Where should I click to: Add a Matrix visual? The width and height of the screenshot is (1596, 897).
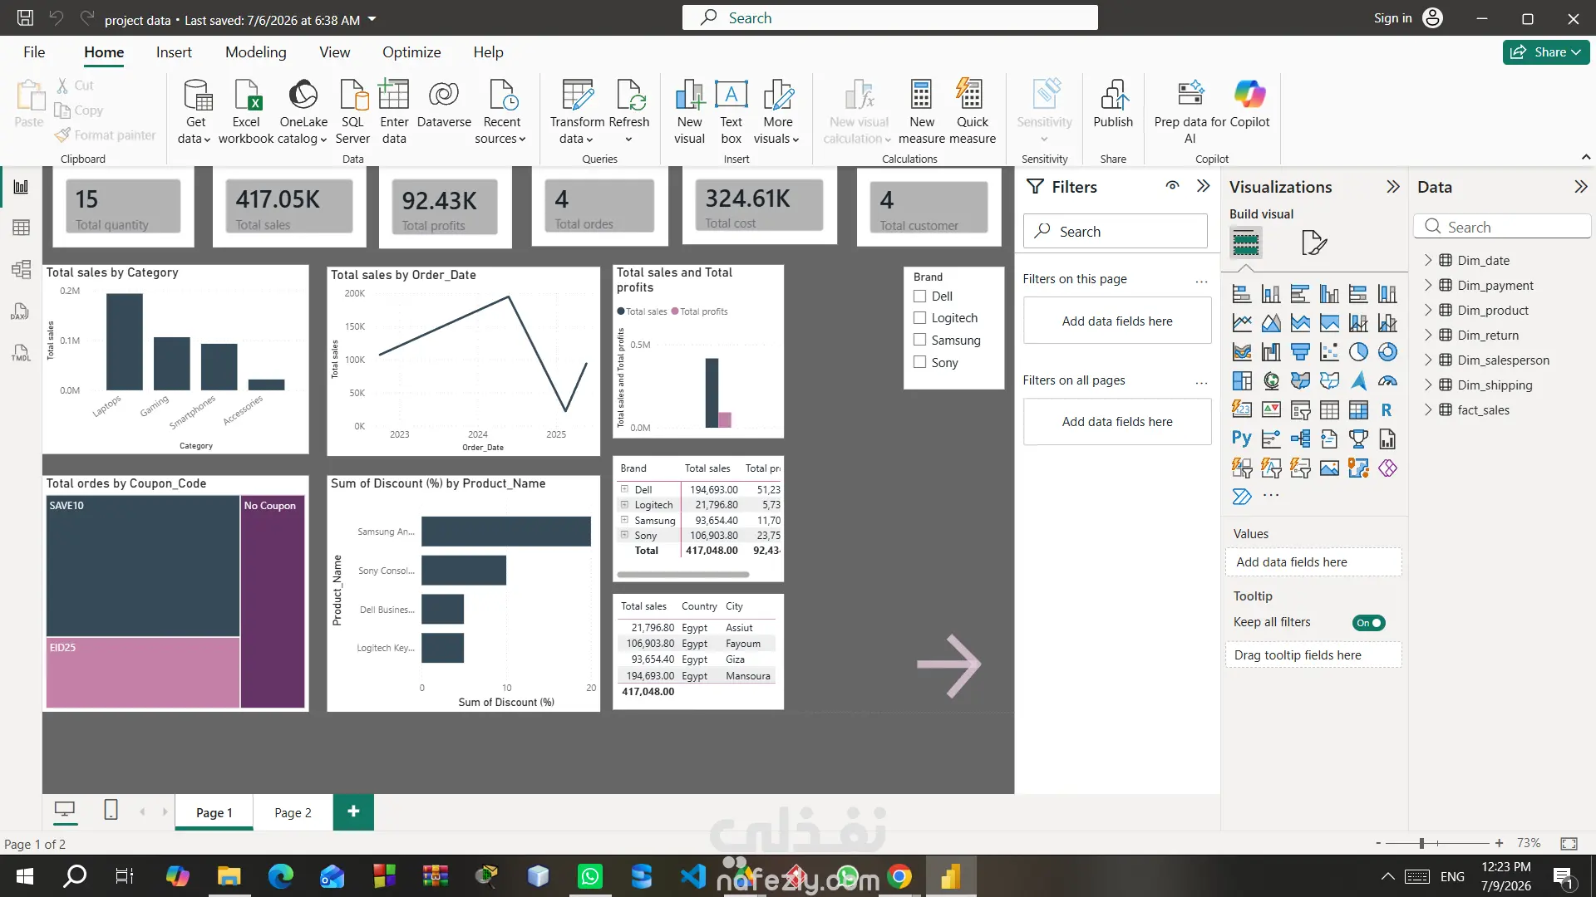pyautogui.click(x=1358, y=410)
